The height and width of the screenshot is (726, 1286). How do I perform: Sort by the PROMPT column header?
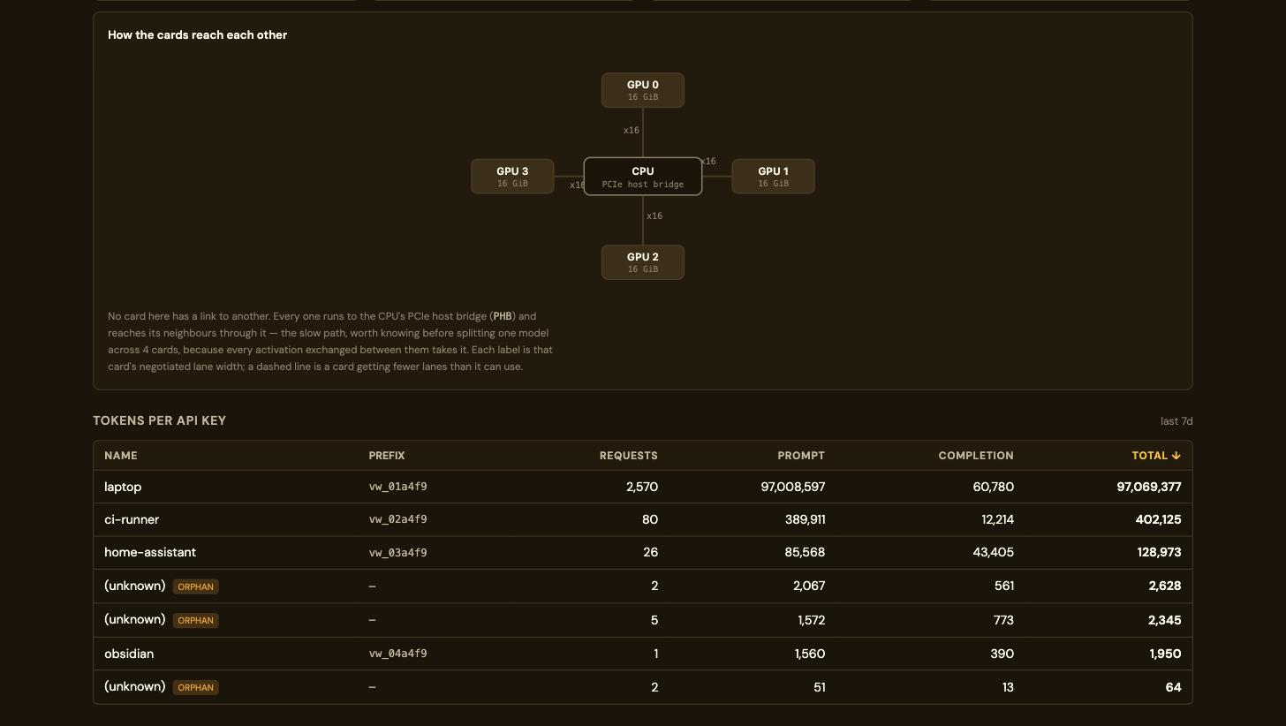pos(801,456)
